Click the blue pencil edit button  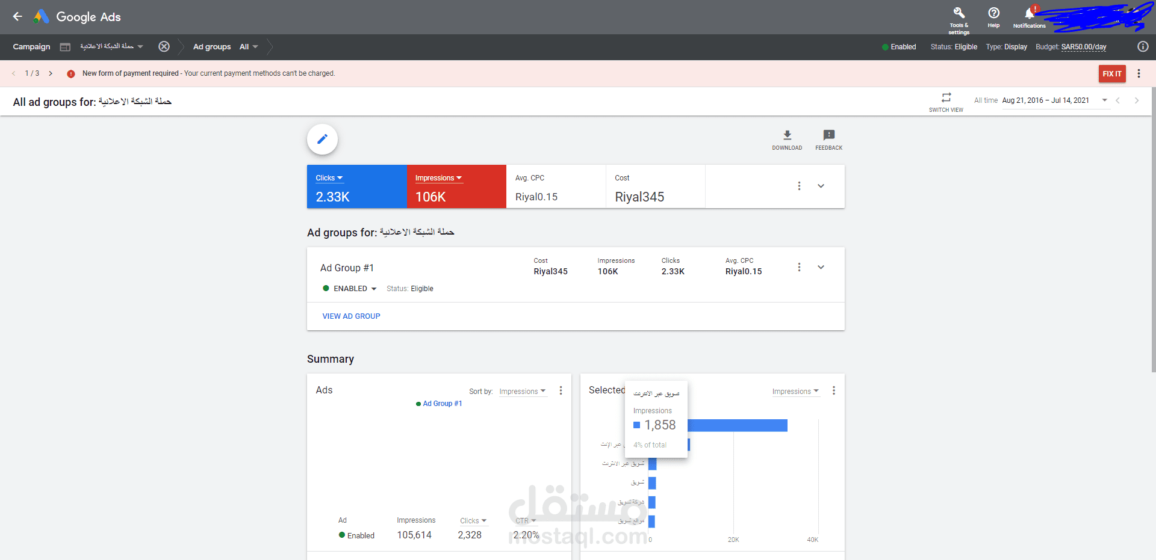(x=322, y=140)
